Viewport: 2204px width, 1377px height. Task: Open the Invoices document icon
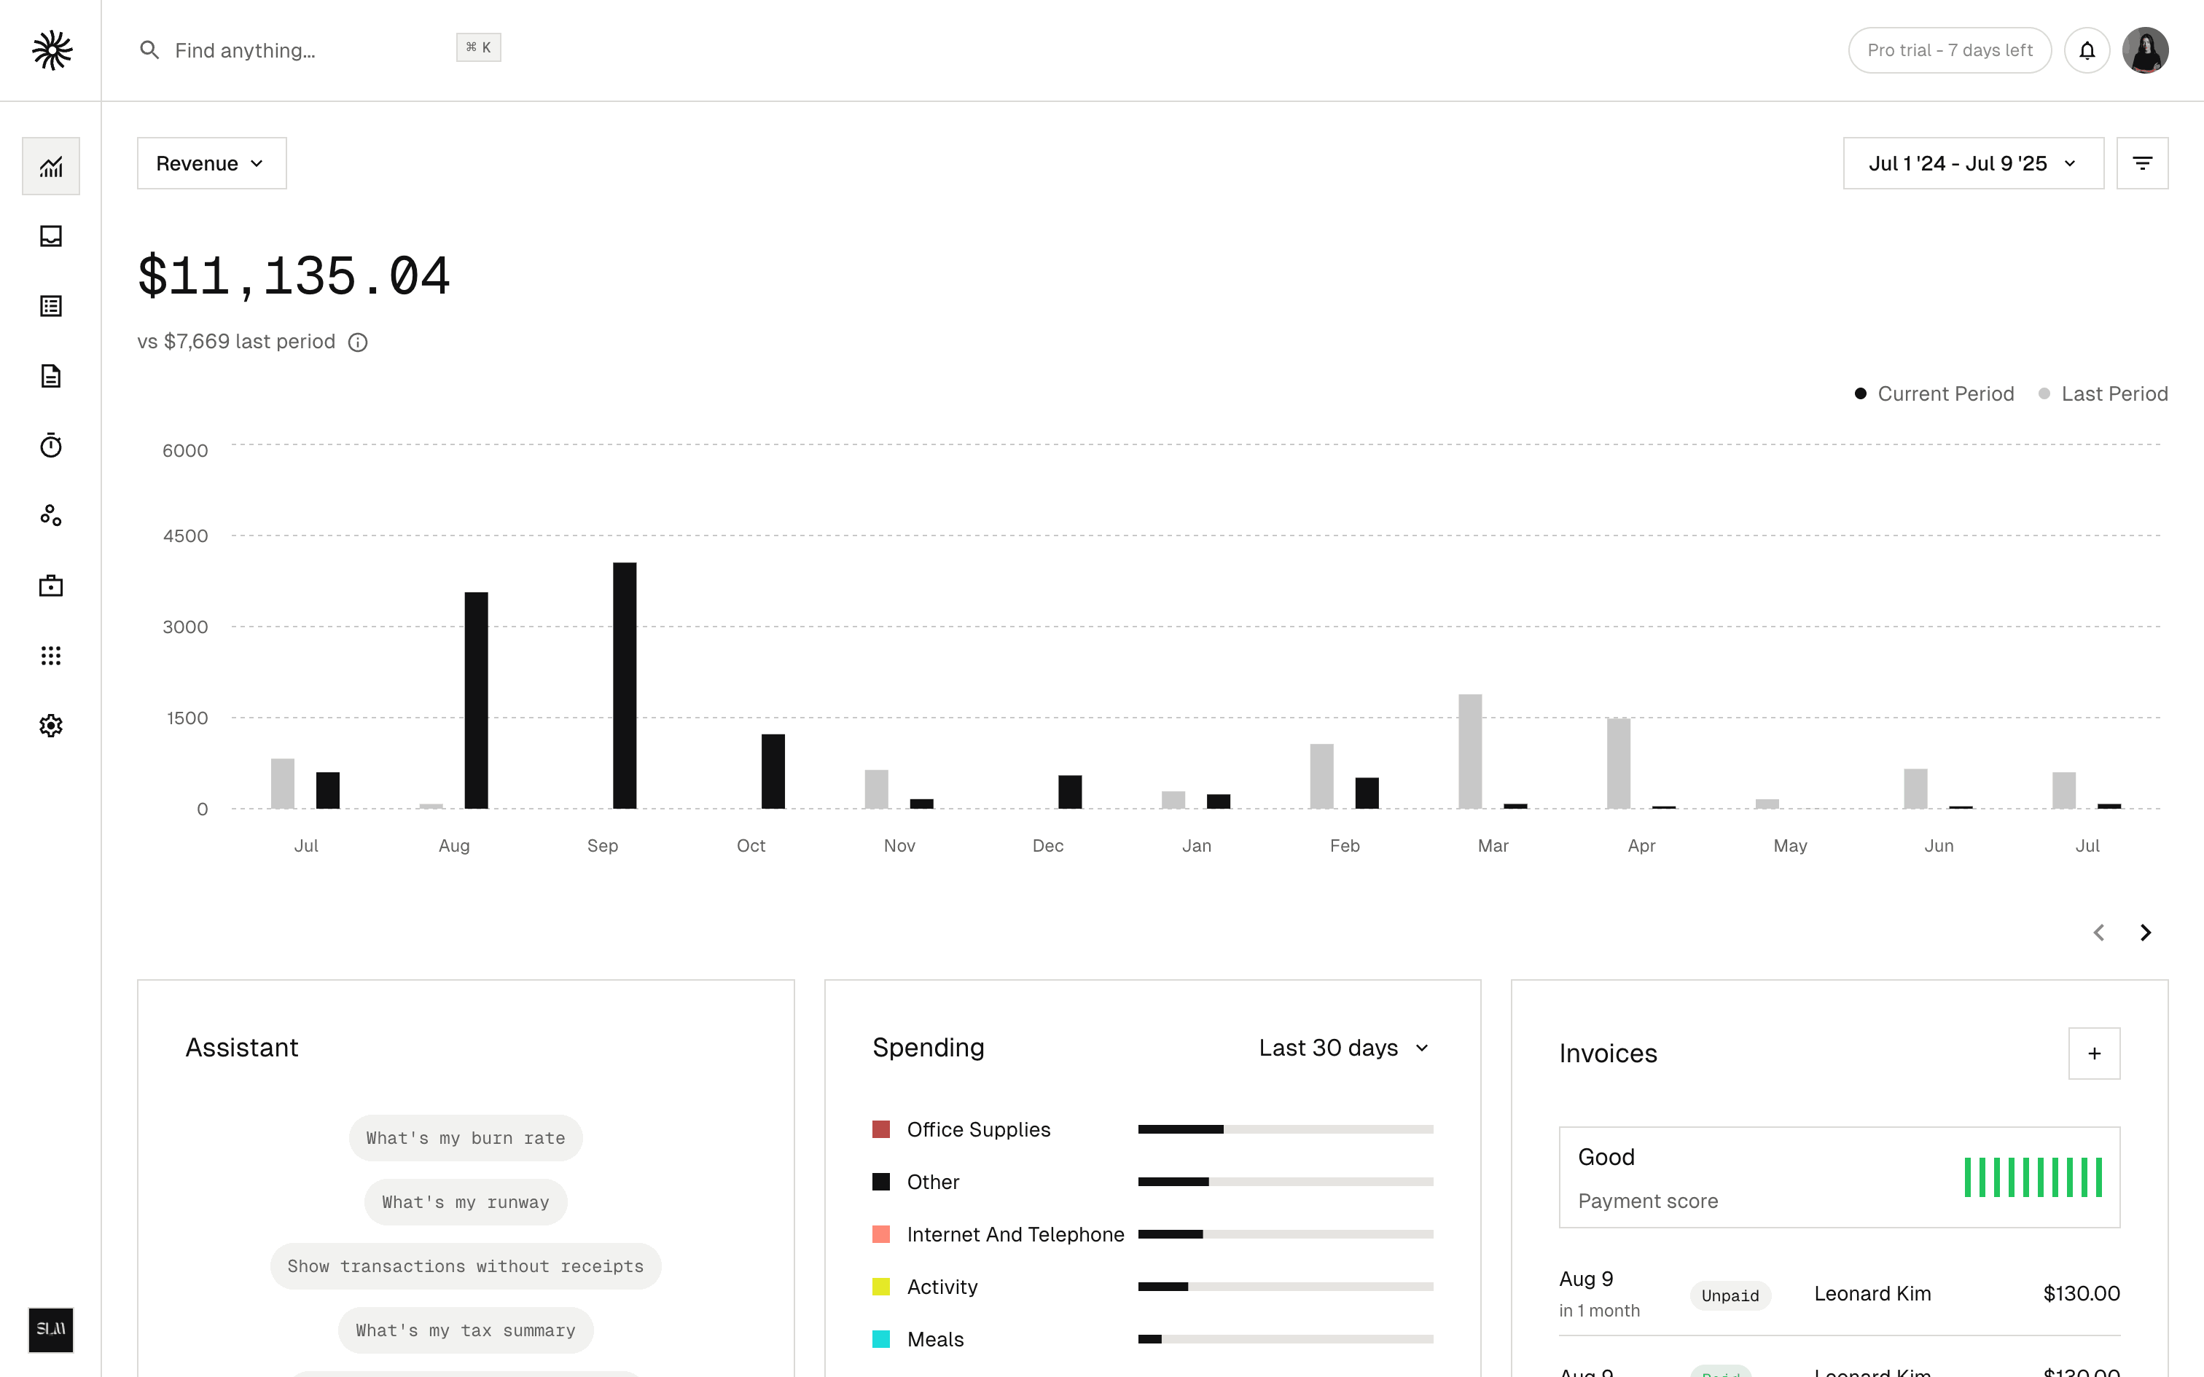point(51,376)
